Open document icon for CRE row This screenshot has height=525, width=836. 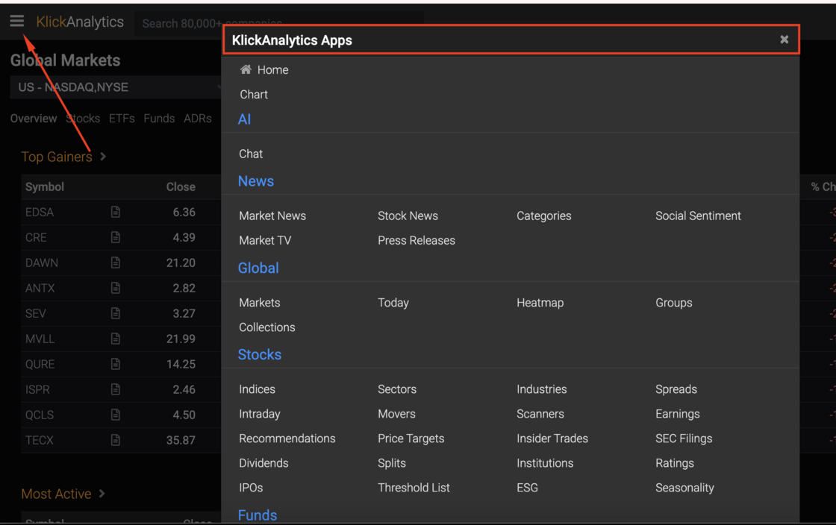[x=115, y=237]
